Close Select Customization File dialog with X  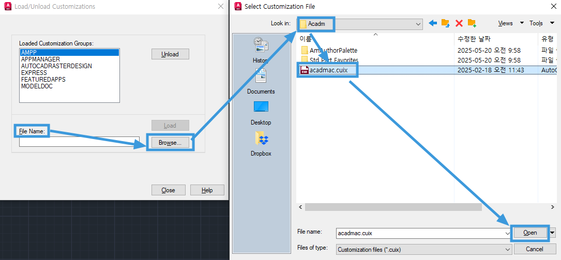(x=553, y=6)
